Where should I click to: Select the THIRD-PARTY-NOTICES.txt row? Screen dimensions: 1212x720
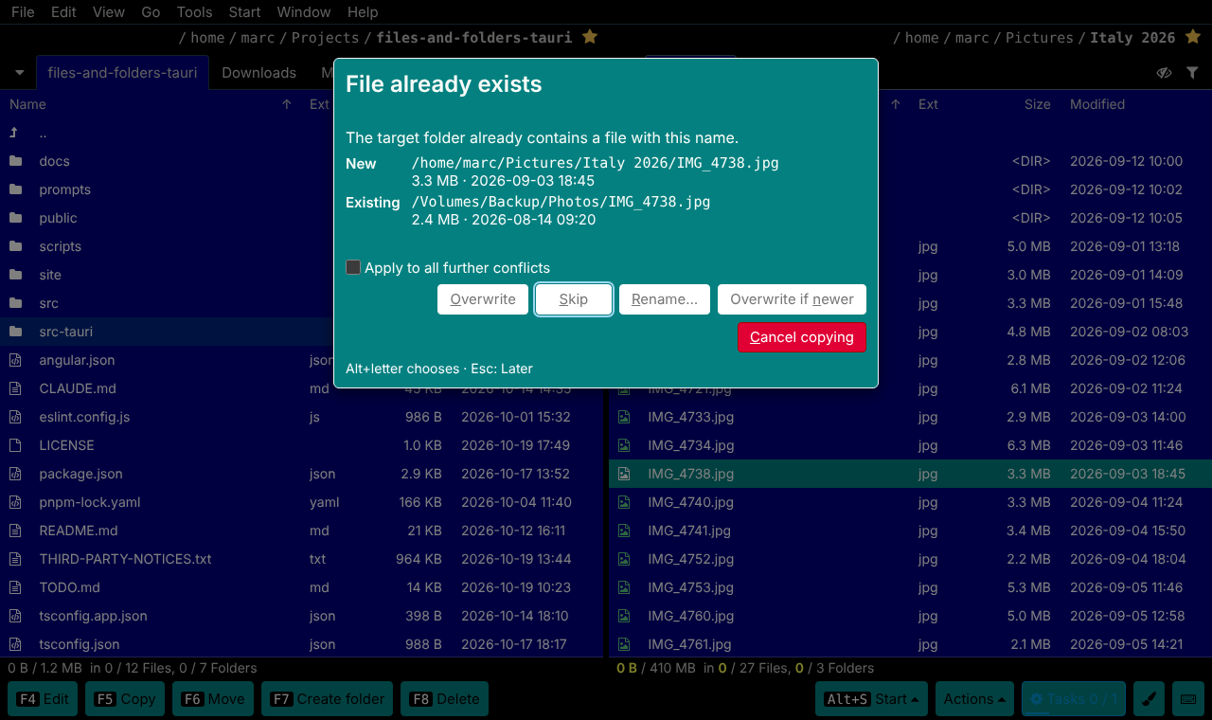pos(302,559)
